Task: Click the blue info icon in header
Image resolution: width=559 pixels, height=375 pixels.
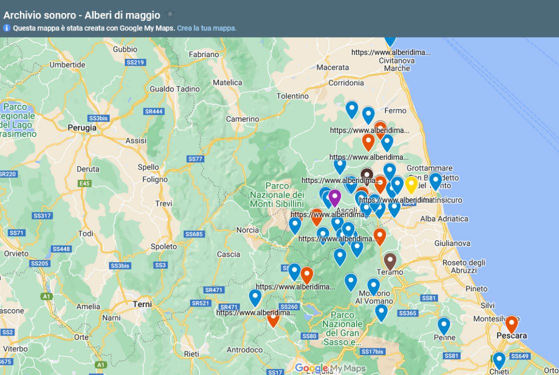Action: pos(7,28)
